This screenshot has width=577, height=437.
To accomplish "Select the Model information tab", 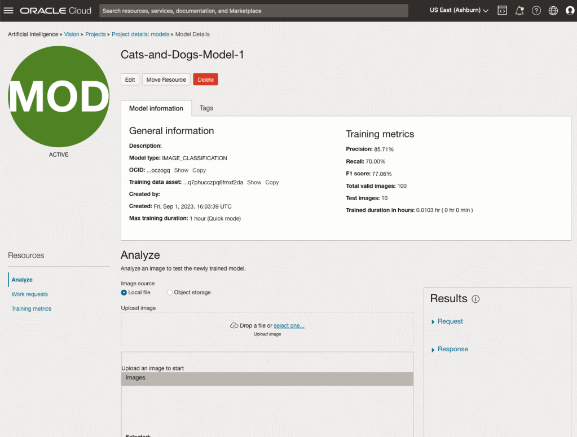I will [156, 108].
